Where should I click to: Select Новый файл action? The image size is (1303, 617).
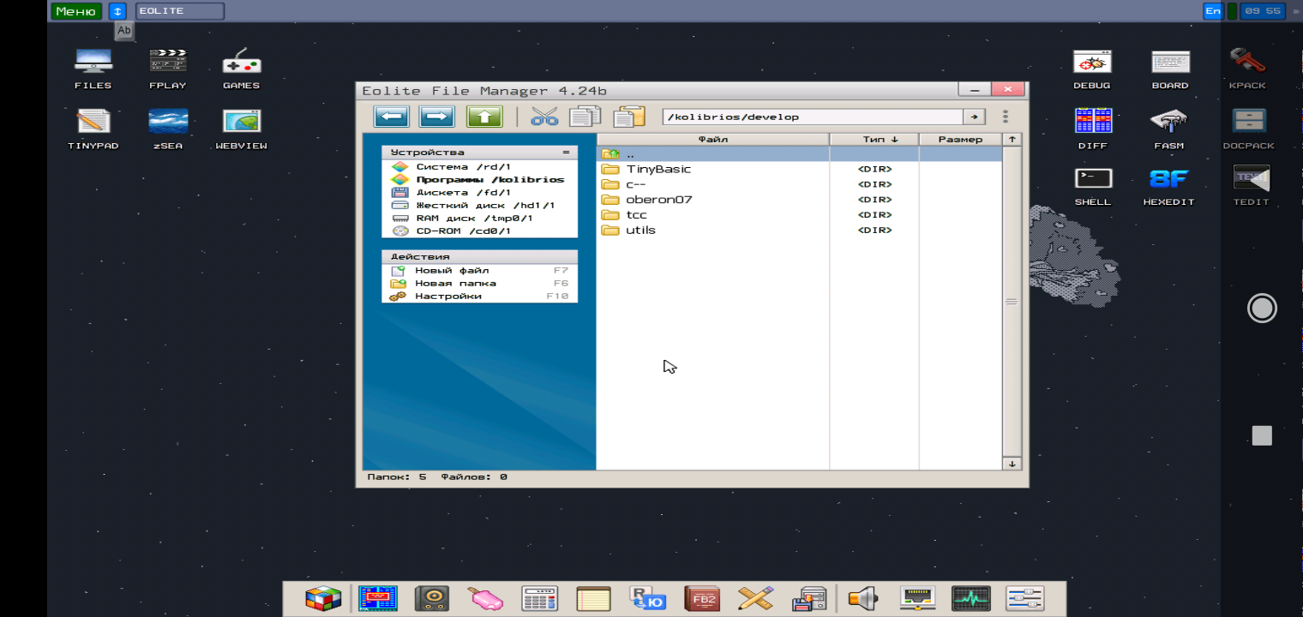pyautogui.click(x=479, y=270)
